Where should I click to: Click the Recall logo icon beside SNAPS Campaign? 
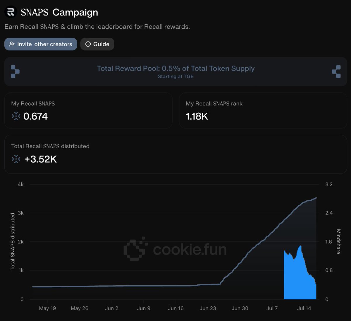click(x=11, y=12)
